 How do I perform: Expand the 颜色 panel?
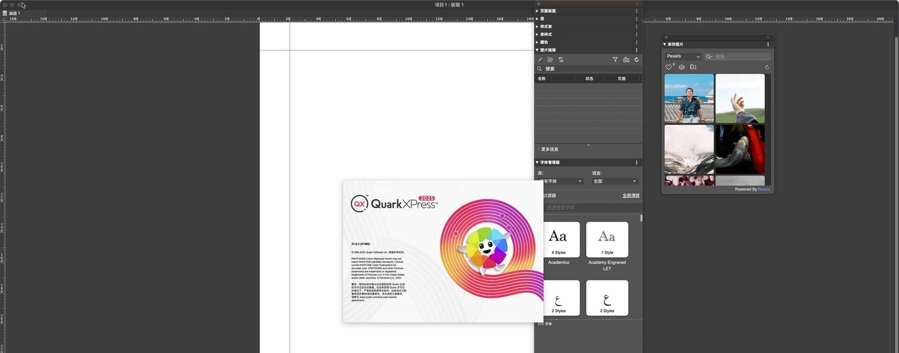[537, 42]
